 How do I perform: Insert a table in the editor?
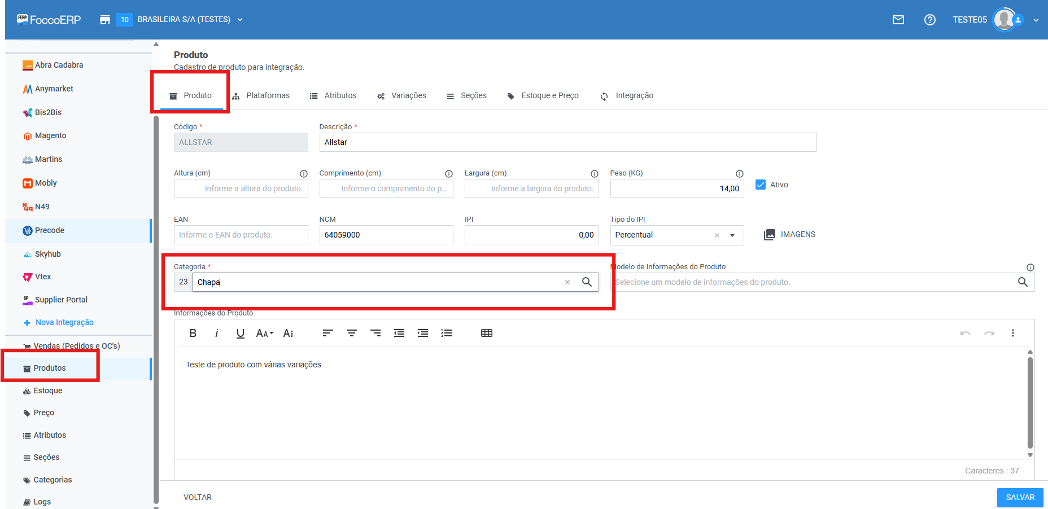(487, 333)
